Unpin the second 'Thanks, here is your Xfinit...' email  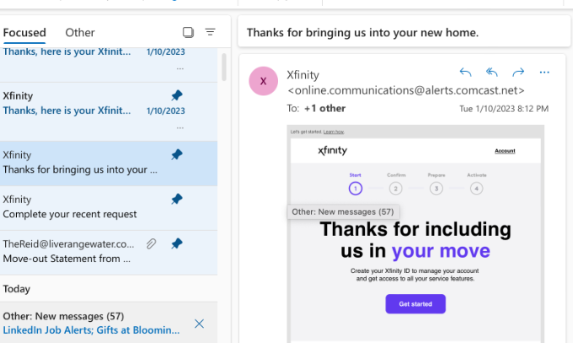[177, 95]
